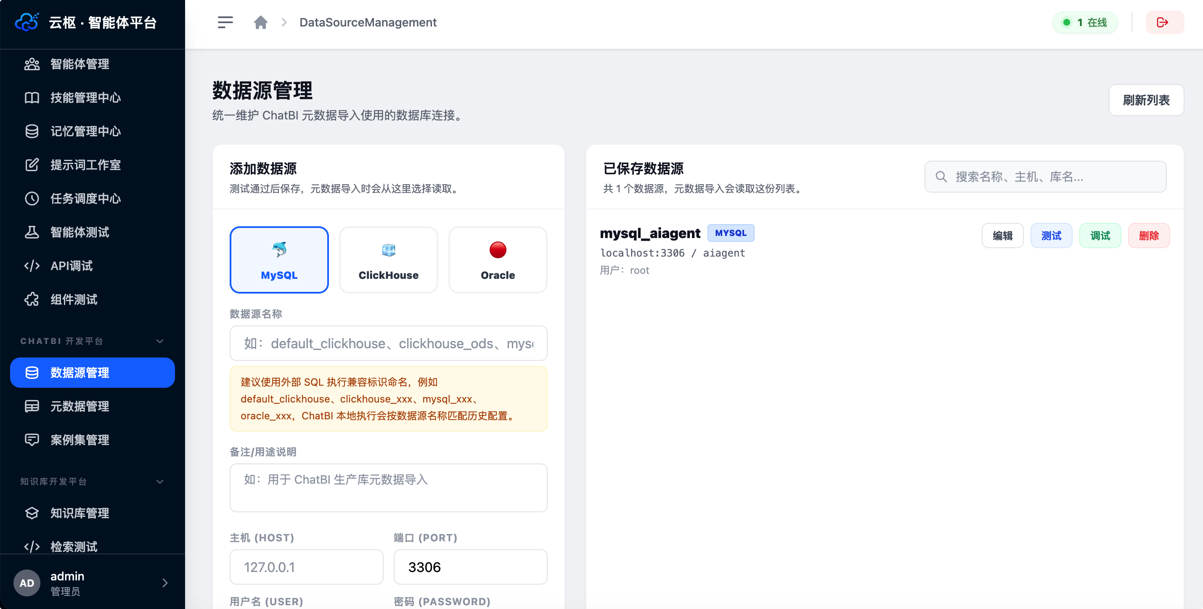Viewport: 1203px width, 609px height.
Task: Click the 数据源管理 page heading
Action: tap(262, 90)
